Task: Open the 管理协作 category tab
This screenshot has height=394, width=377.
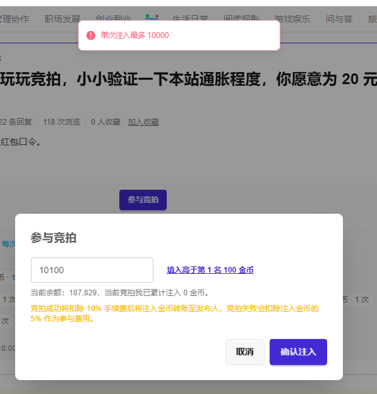Action: (15, 19)
